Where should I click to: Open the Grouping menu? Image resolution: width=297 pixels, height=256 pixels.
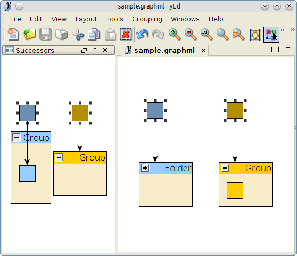[x=147, y=19]
